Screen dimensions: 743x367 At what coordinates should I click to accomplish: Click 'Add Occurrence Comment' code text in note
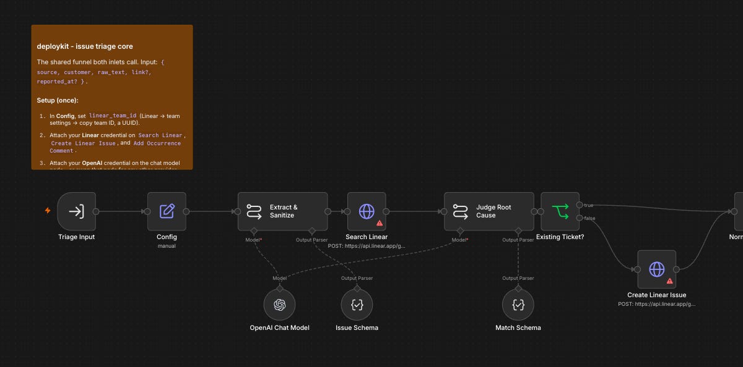115,146
